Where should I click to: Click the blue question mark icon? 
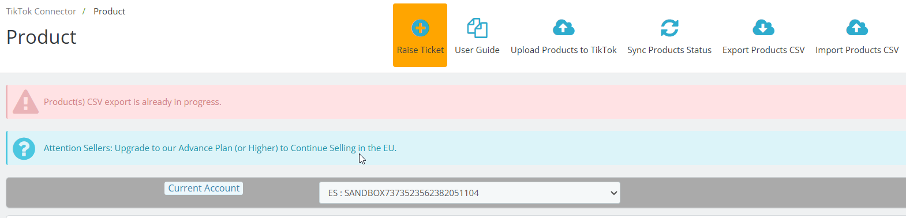click(x=24, y=148)
